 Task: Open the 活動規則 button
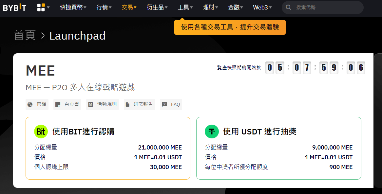pyautogui.click(x=103, y=104)
